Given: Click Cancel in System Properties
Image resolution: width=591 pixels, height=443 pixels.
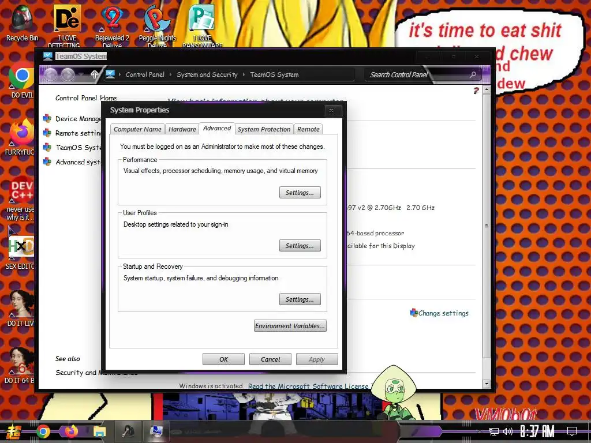Looking at the screenshot, I should pos(270,359).
